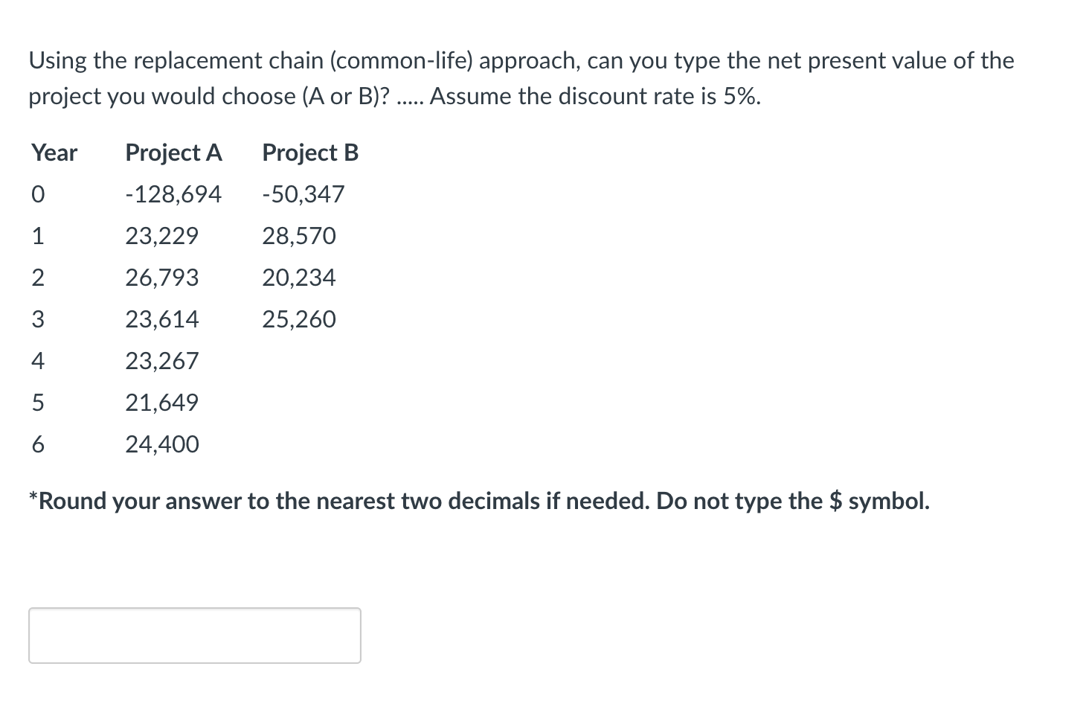The height and width of the screenshot is (707, 1089).
Task: Click the value 28,570 for year 1
Action: click(299, 236)
